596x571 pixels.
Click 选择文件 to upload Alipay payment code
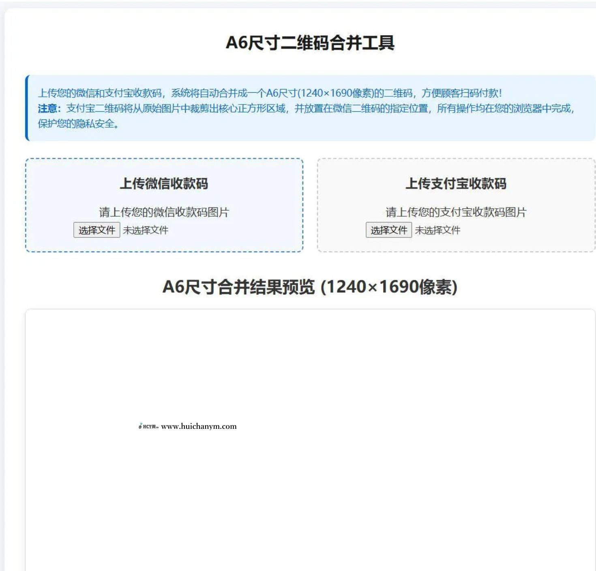coord(388,230)
